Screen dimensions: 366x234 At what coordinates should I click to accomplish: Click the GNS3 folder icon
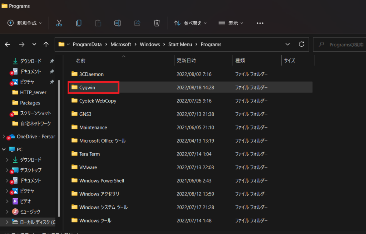click(x=74, y=114)
